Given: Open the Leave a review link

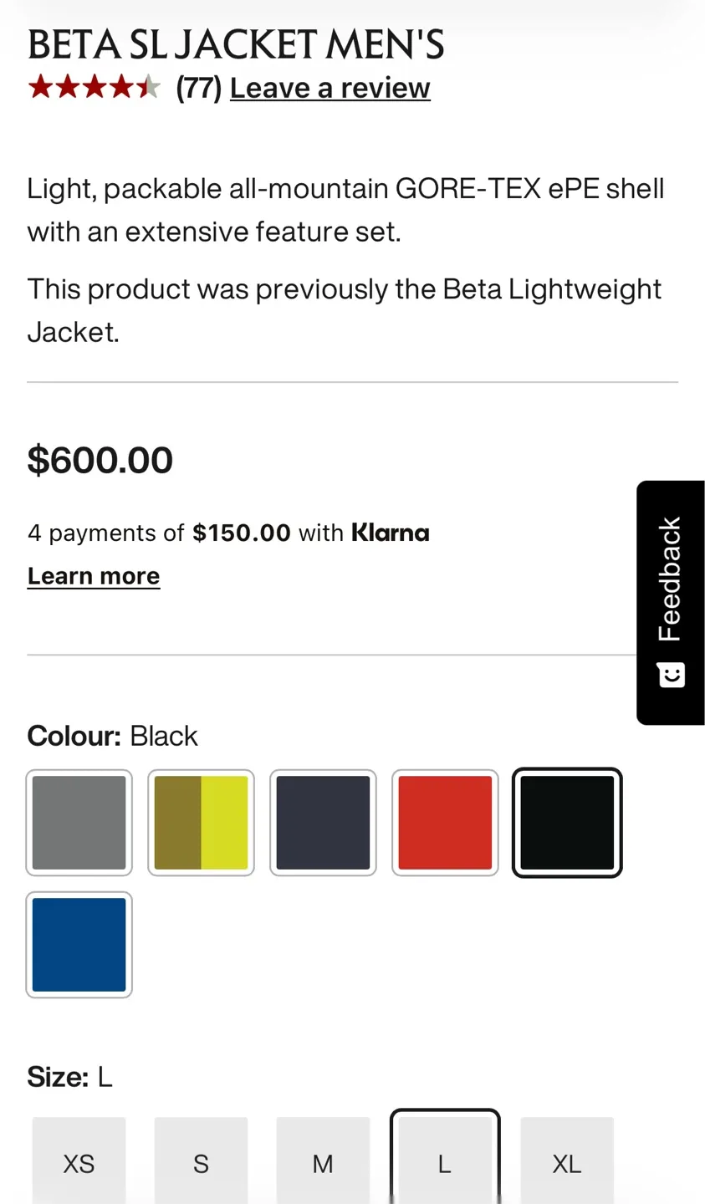Looking at the screenshot, I should click(x=330, y=87).
